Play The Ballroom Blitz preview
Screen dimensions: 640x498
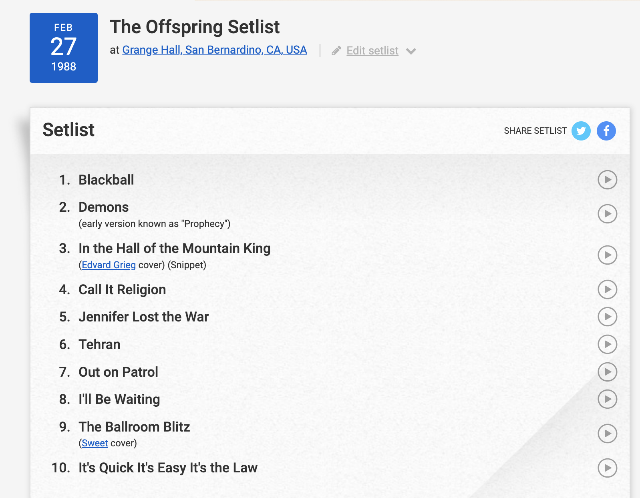tap(607, 434)
